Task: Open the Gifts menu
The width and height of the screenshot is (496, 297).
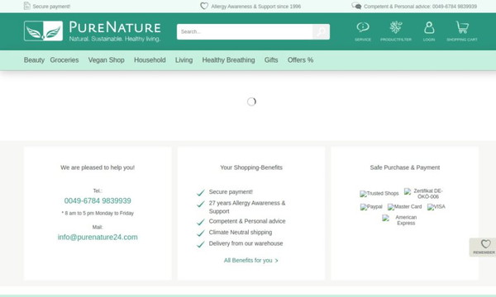Action: coord(271,60)
